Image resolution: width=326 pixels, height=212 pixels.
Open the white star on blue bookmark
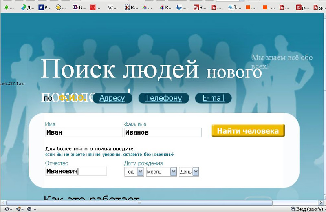[41, 7]
